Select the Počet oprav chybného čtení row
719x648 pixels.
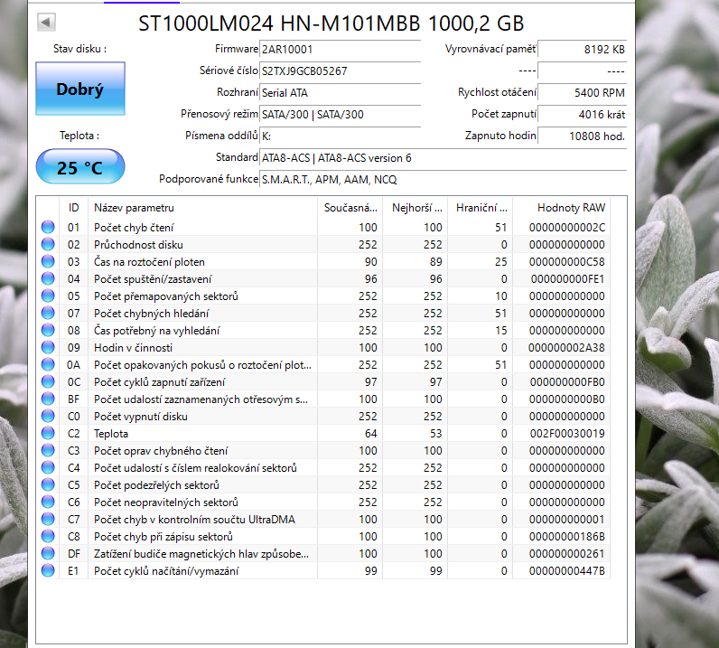(323, 450)
